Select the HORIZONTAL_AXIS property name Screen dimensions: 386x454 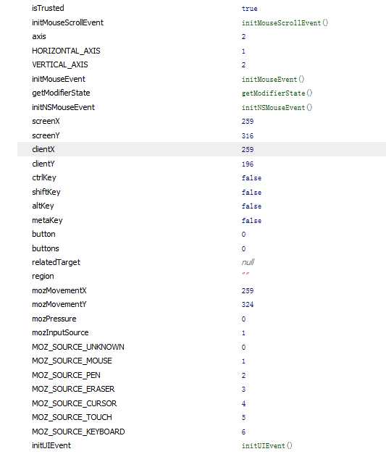66,51
